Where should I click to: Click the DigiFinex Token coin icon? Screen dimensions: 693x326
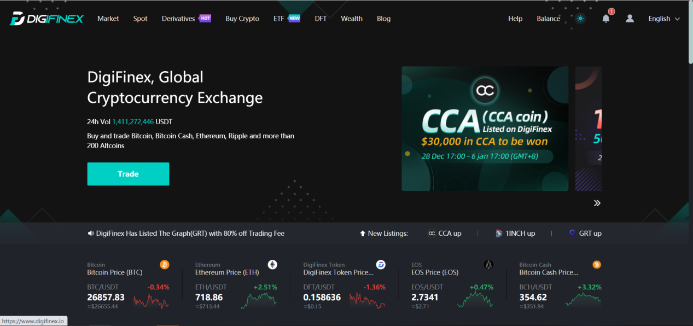pos(381,265)
